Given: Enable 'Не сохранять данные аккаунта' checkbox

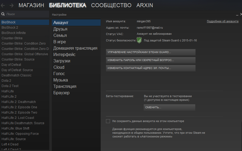Looking at the screenshot, I should pos(108,121).
